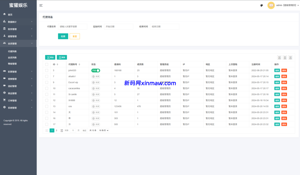
Task: Click the green 检索 search button
Action: click(63, 36)
